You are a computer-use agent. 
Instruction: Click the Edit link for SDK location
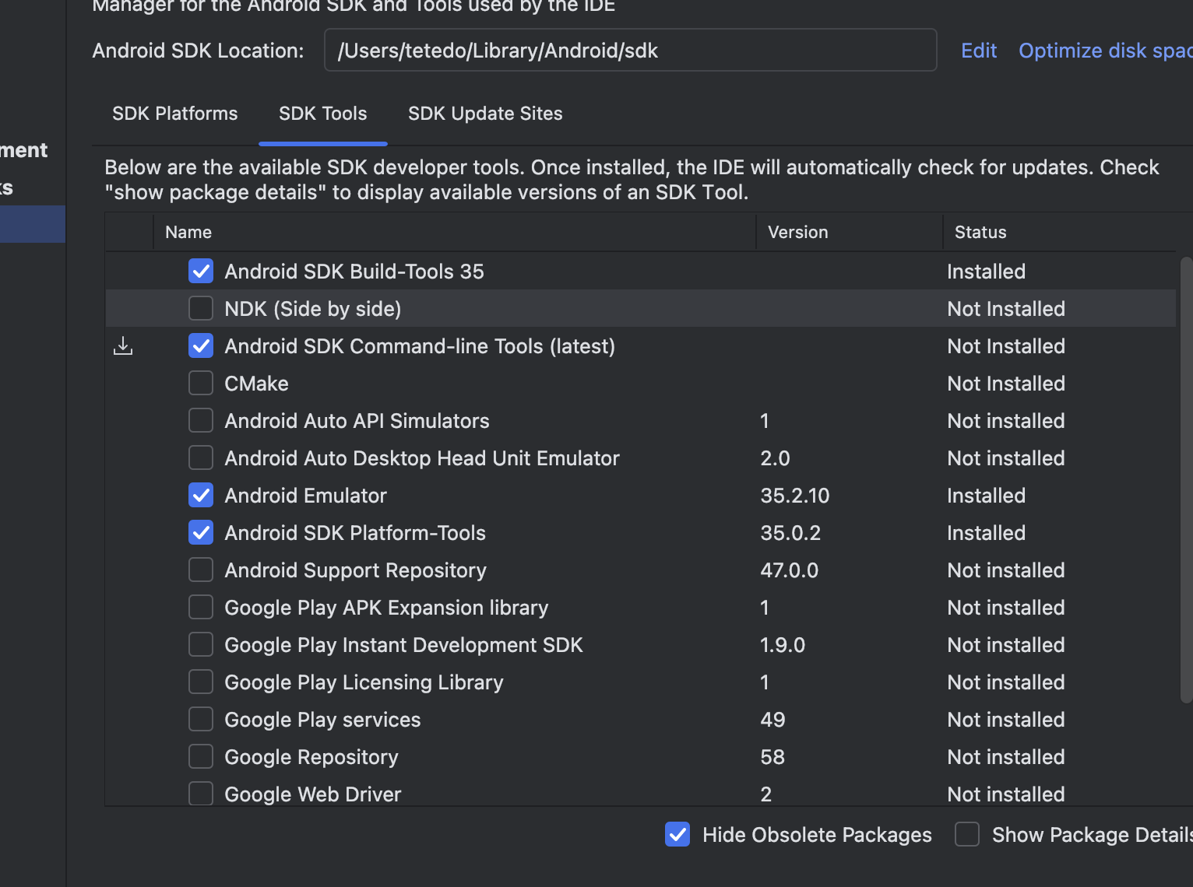tap(979, 51)
